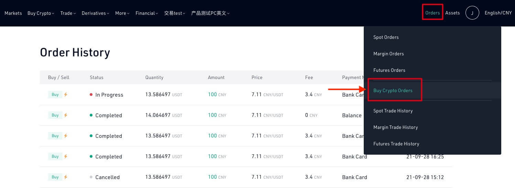Open the Financial dropdown menu
Viewport: 515px width, 188px height.
coord(146,13)
